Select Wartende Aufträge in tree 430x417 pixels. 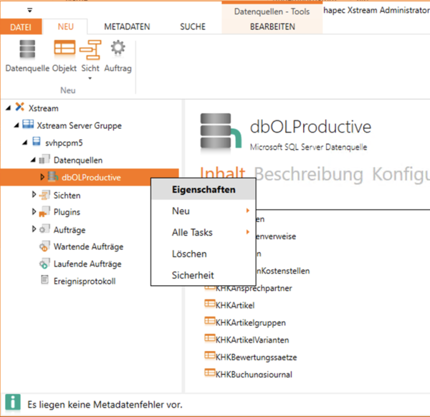point(88,246)
